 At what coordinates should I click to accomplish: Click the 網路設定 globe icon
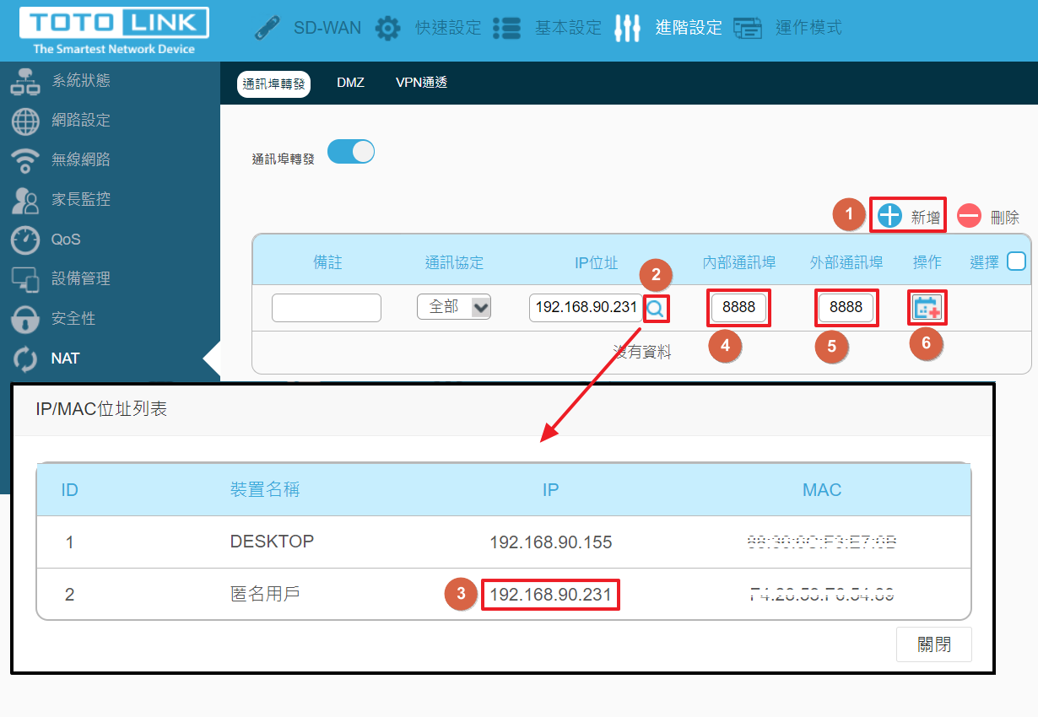[x=24, y=121]
